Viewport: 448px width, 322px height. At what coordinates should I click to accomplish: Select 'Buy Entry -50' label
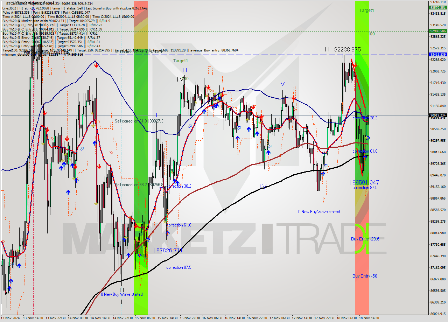pos(365,276)
